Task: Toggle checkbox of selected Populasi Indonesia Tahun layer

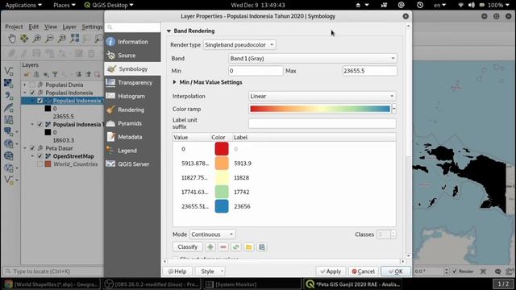Action: [x=40, y=101]
